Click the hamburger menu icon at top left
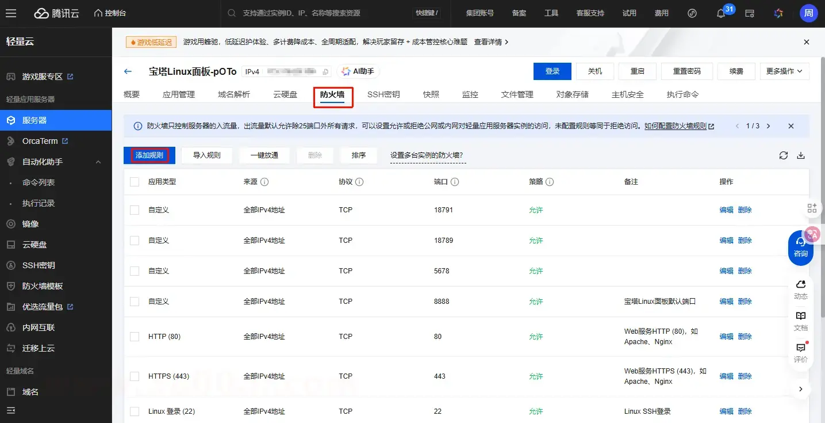This screenshot has height=423, width=825. pos(11,13)
